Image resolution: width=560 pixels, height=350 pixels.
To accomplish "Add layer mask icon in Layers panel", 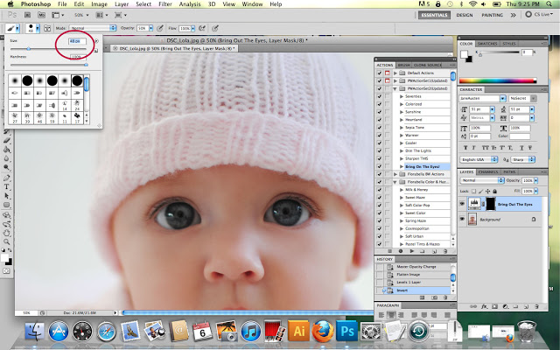I will pyautogui.click(x=495, y=306).
